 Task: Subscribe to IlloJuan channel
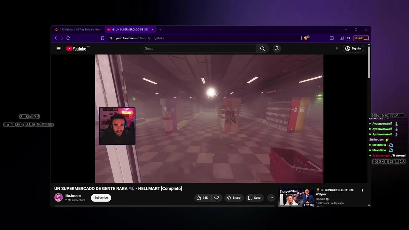coord(101,198)
